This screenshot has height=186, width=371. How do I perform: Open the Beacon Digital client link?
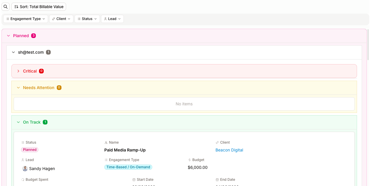tap(229, 150)
